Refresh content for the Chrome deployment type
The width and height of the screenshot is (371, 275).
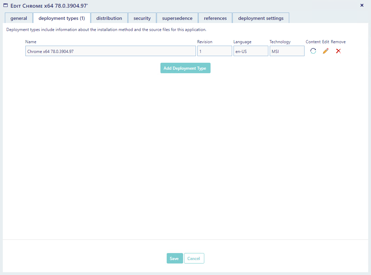pyautogui.click(x=313, y=51)
